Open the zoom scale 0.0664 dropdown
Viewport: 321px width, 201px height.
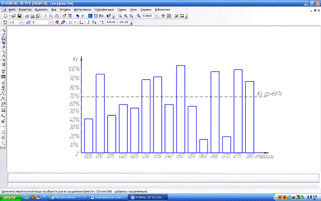coord(157,16)
